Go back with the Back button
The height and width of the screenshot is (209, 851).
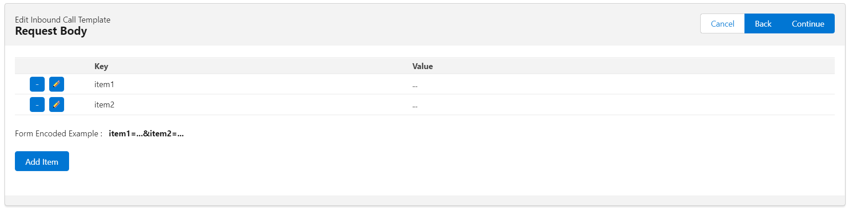pyautogui.click(x=763, y=24)
